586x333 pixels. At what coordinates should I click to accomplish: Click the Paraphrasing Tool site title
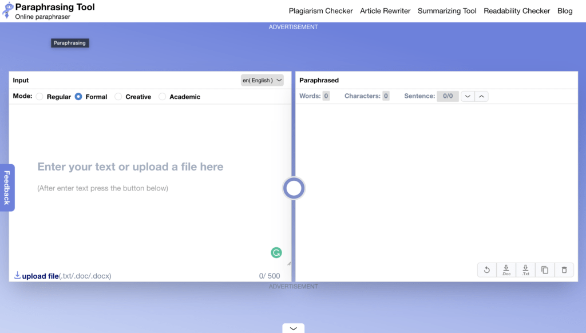[x=55, y=7]
